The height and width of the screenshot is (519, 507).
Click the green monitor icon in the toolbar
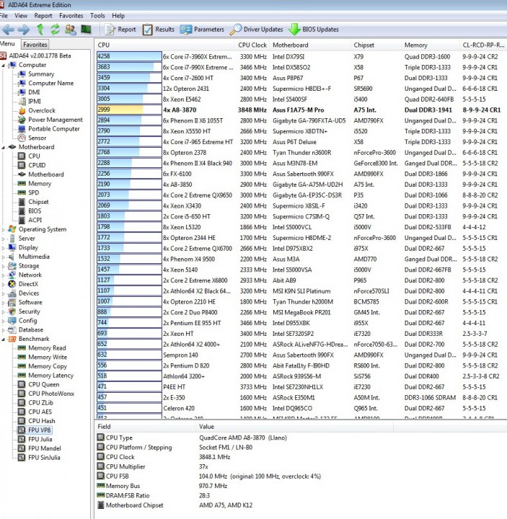(x=86, y=30)
